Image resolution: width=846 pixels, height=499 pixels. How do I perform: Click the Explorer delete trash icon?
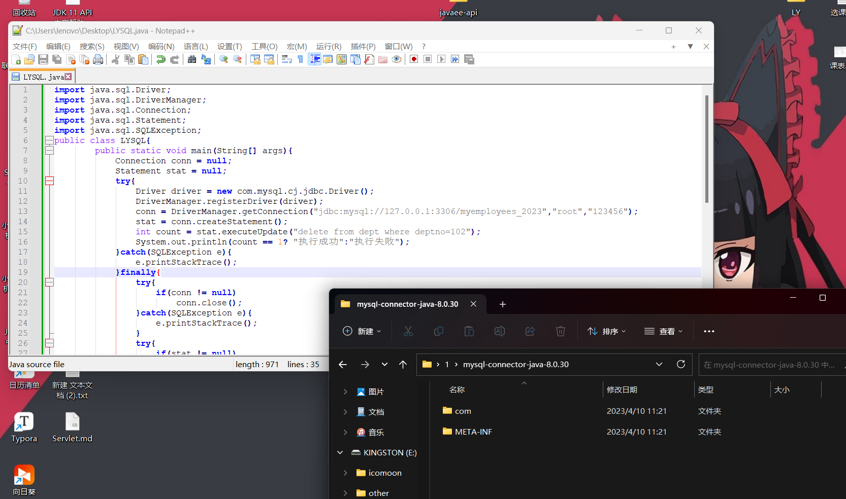[561, 331]
